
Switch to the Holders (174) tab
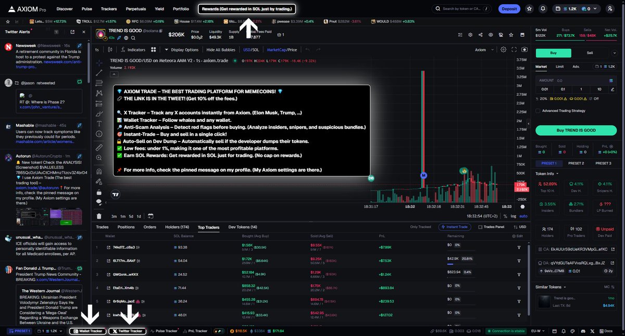click(x=177, y=227)
